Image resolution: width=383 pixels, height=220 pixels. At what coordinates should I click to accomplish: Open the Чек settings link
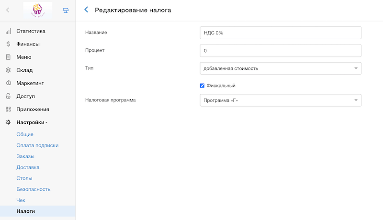point(21,200)
